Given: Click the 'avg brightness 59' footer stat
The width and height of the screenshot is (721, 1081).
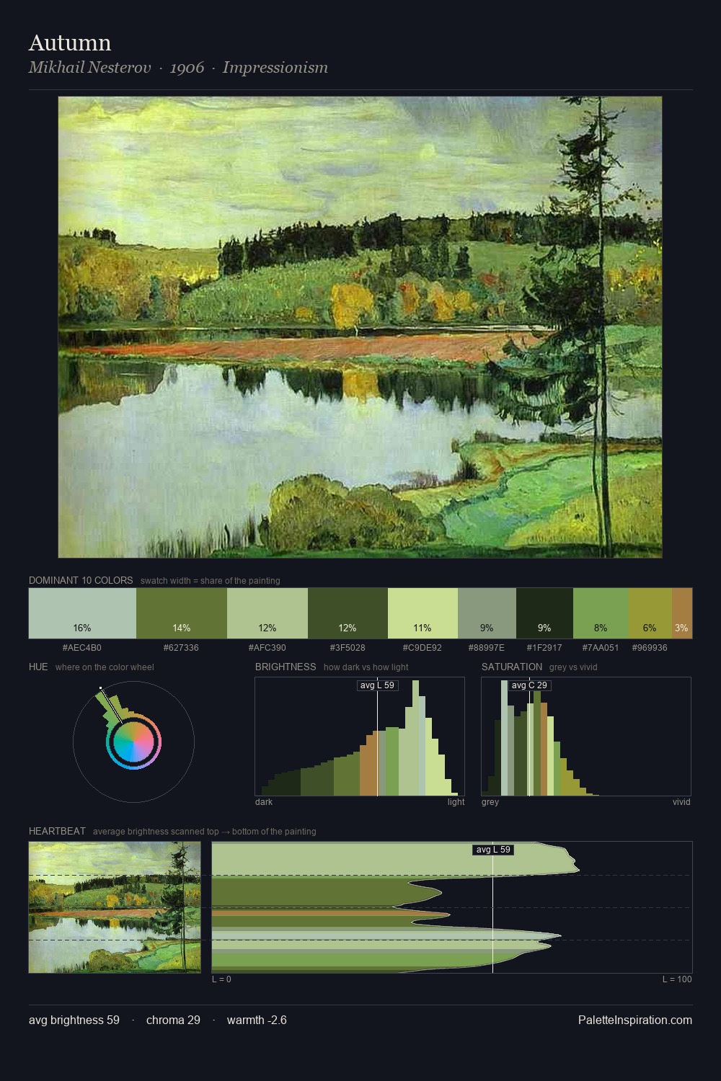Looking at the screenshot, I should coord(74,1020).
